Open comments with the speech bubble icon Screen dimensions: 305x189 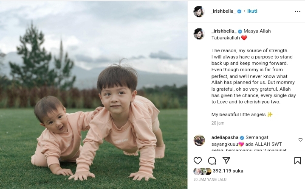(212, 161)
